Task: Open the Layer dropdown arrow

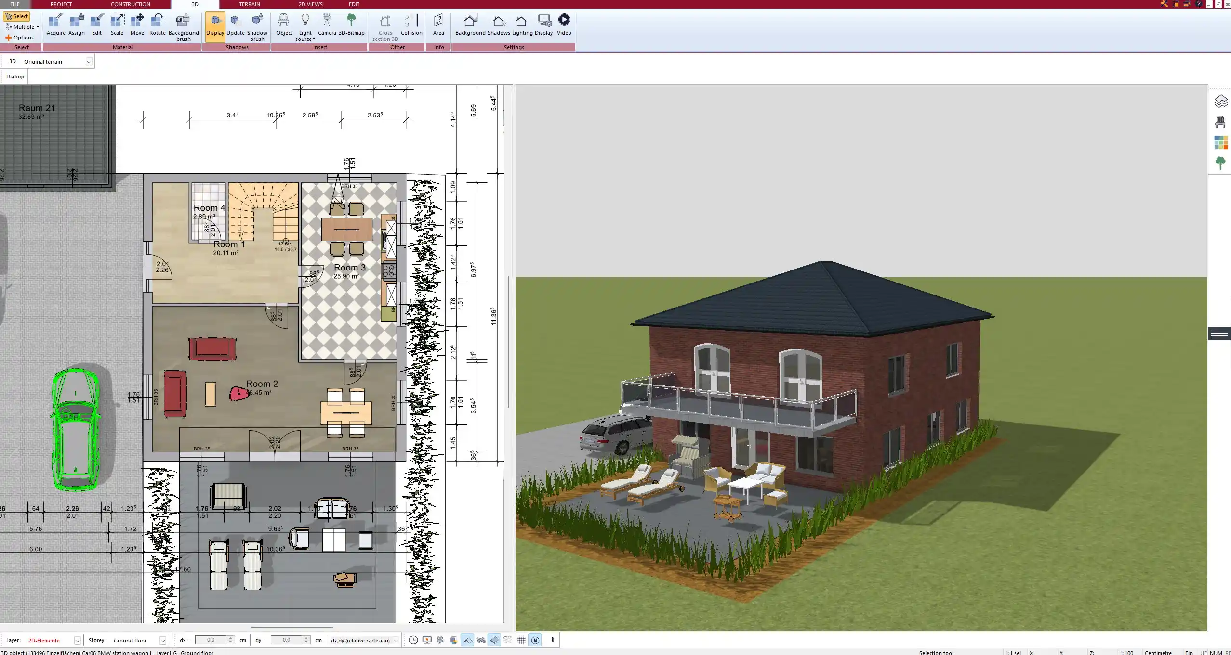Action: [77, 641]
